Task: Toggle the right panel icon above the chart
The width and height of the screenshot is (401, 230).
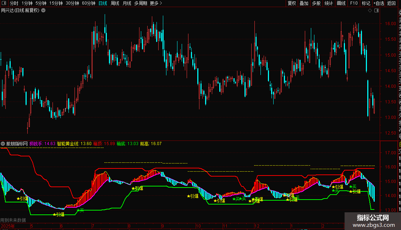Action: click(377, 11)
